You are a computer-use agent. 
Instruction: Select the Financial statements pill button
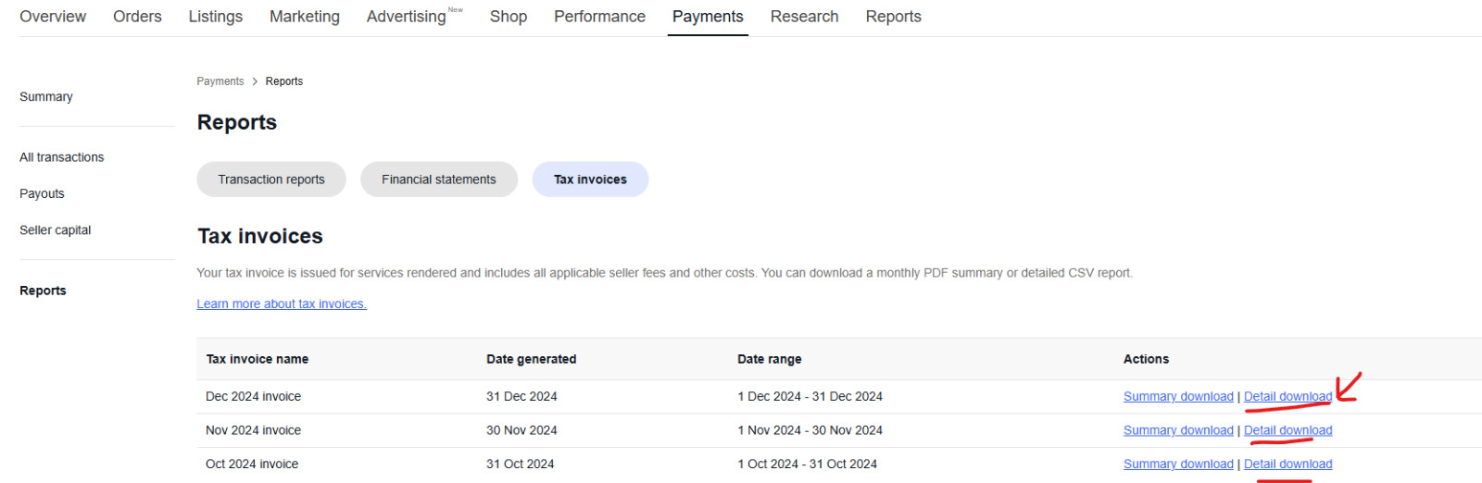439,180
